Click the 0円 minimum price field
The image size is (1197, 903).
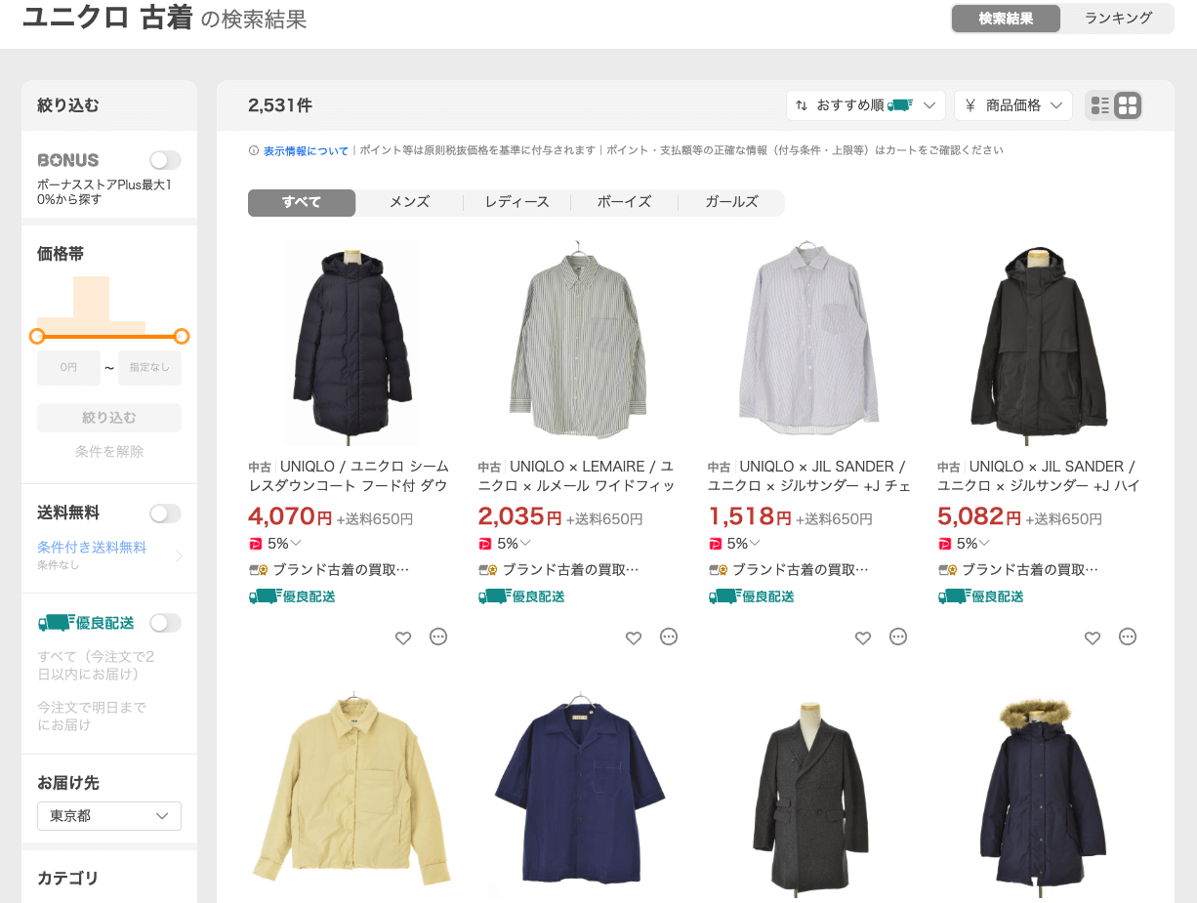[x=68, y=368]
